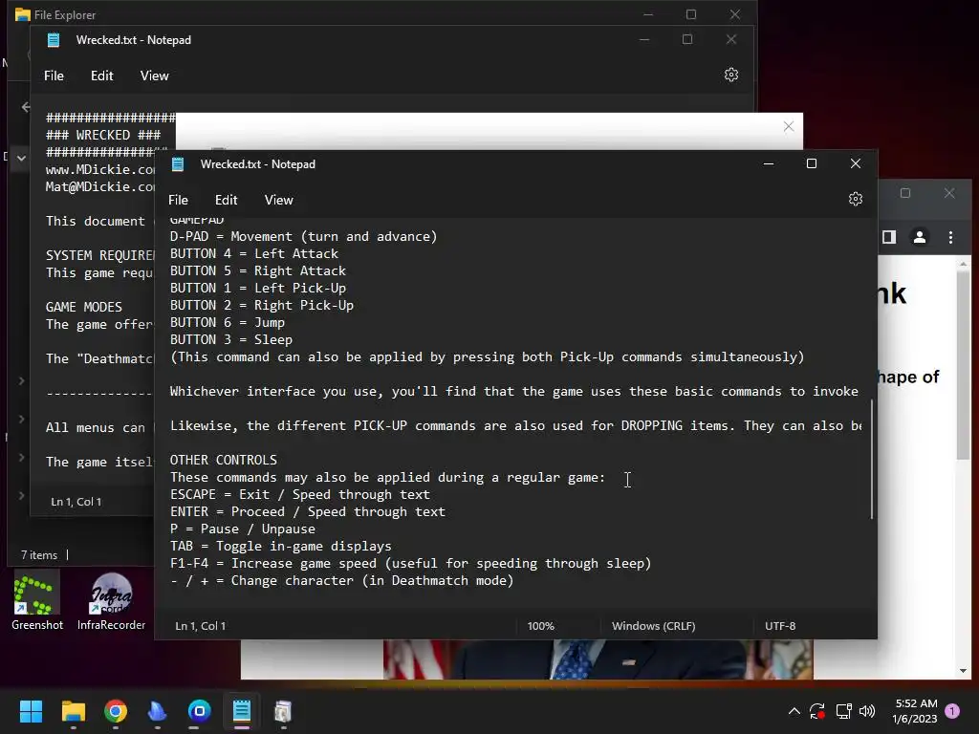This screenshot has width=979, height=734.
Task: Click news photo thumbnail in Chrome page
Action: (598, 659)
